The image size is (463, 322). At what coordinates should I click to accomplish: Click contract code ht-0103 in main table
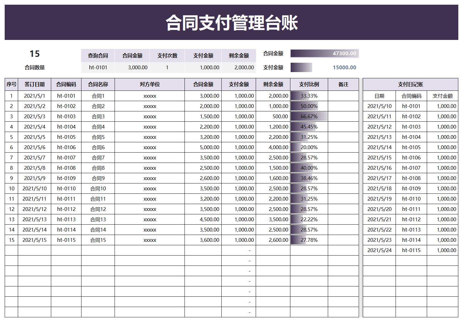point(66,116)
